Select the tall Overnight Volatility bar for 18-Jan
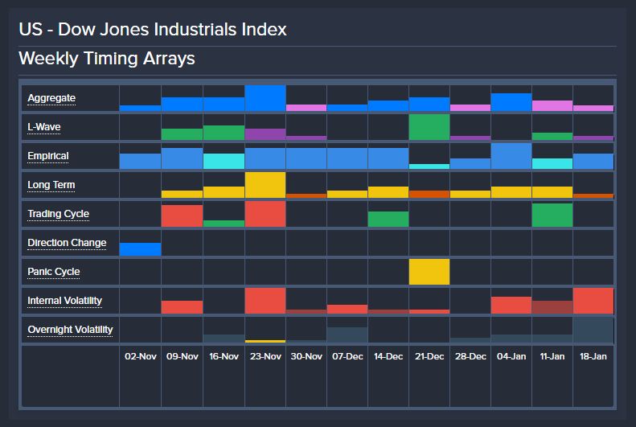Screen dimensions: 636x427 pyautogui.click(x=593, y=330)
